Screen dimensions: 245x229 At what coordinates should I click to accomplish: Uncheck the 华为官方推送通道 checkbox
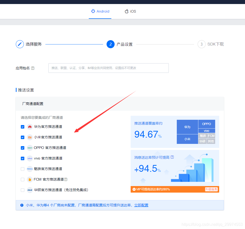tap(22, 127)
